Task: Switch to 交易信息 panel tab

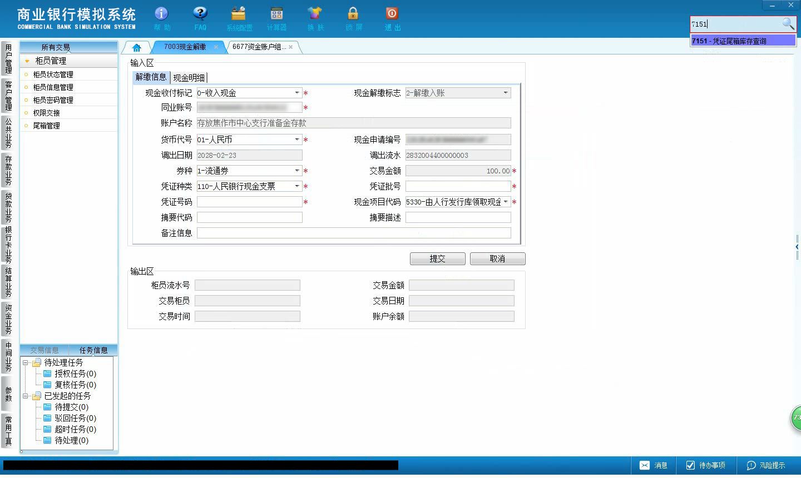Action: click(x=44, y=350)
